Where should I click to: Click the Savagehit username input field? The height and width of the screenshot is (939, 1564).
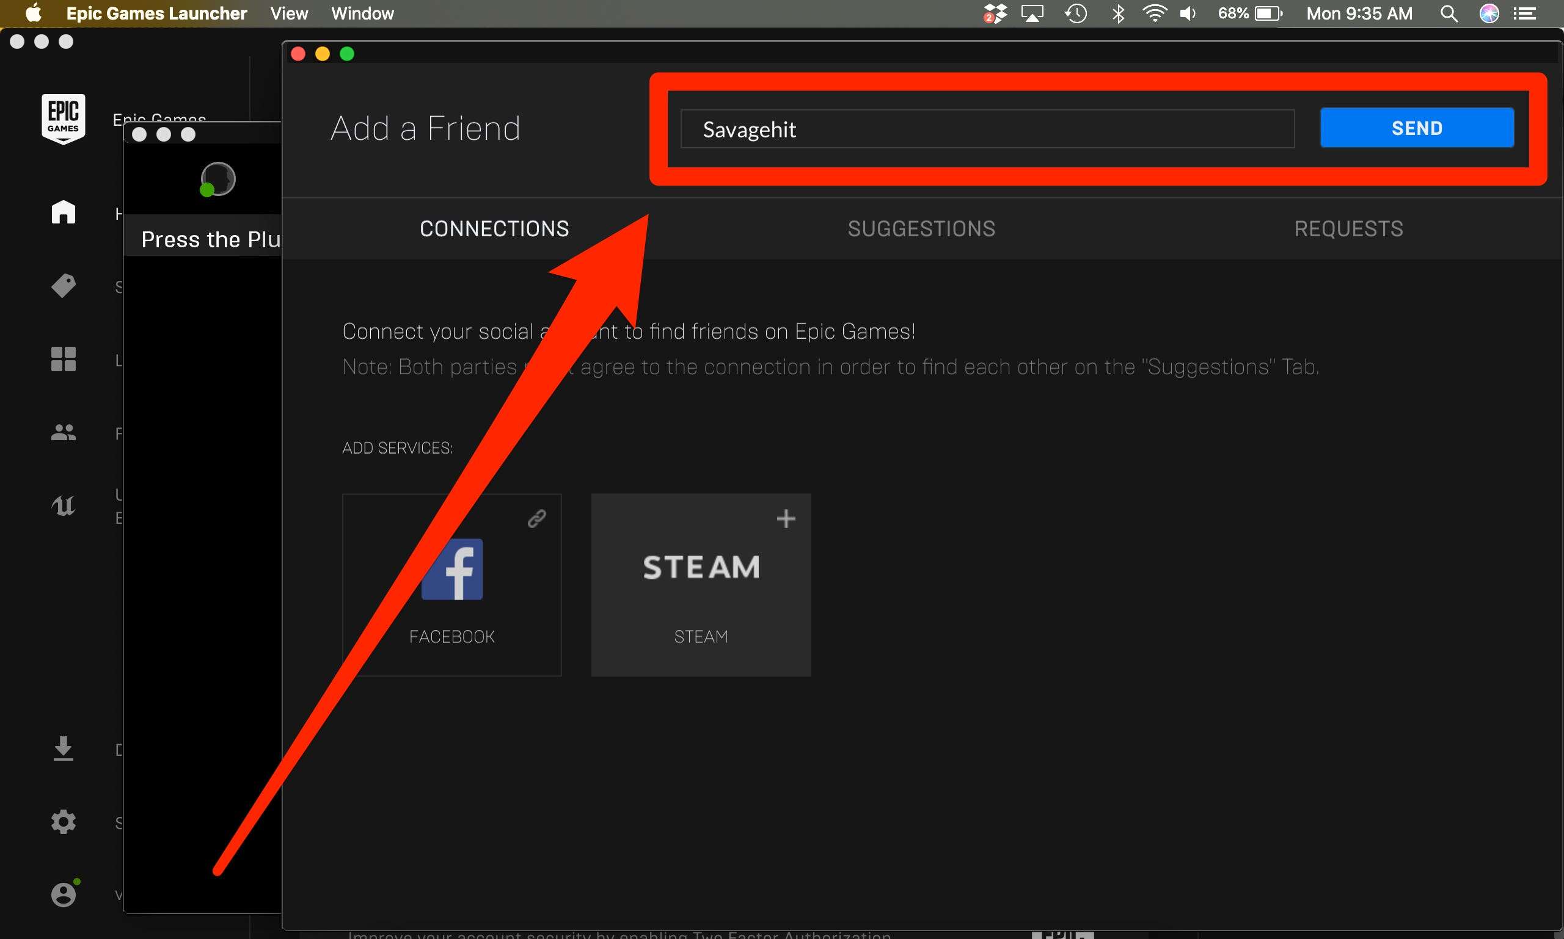click(988, 128)
